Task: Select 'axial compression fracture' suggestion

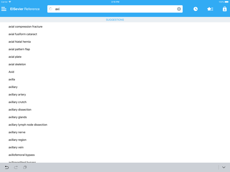Action: [25, 26]
